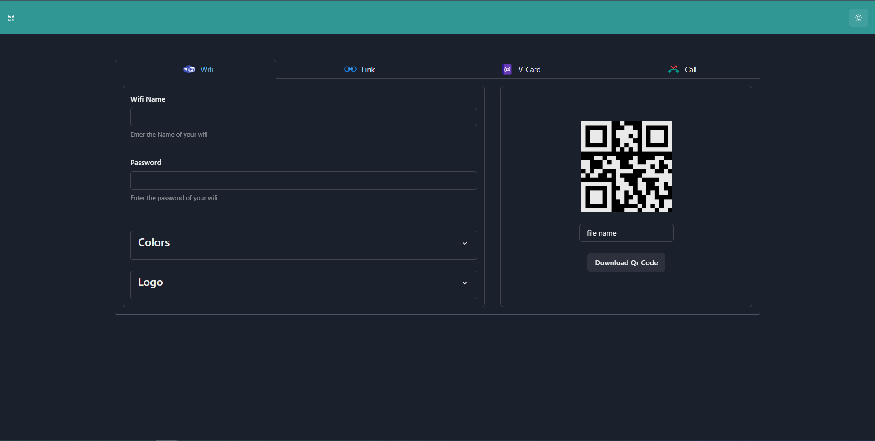
Task: Select the wifi icon on the Wifi tab
Action: 188,69
